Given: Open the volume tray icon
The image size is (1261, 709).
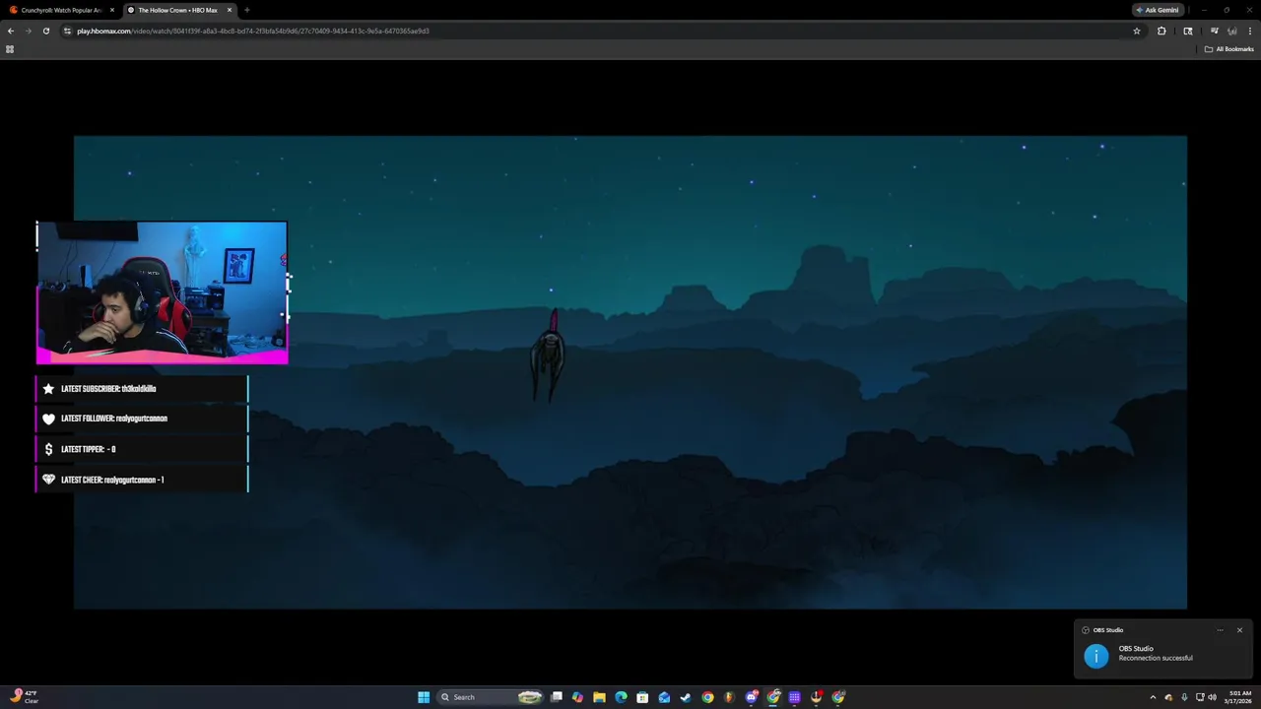Looking at the screenshot, I should click(x=1212, y=697).
